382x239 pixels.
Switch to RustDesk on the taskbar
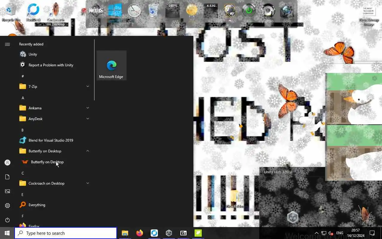click(154, 233)
